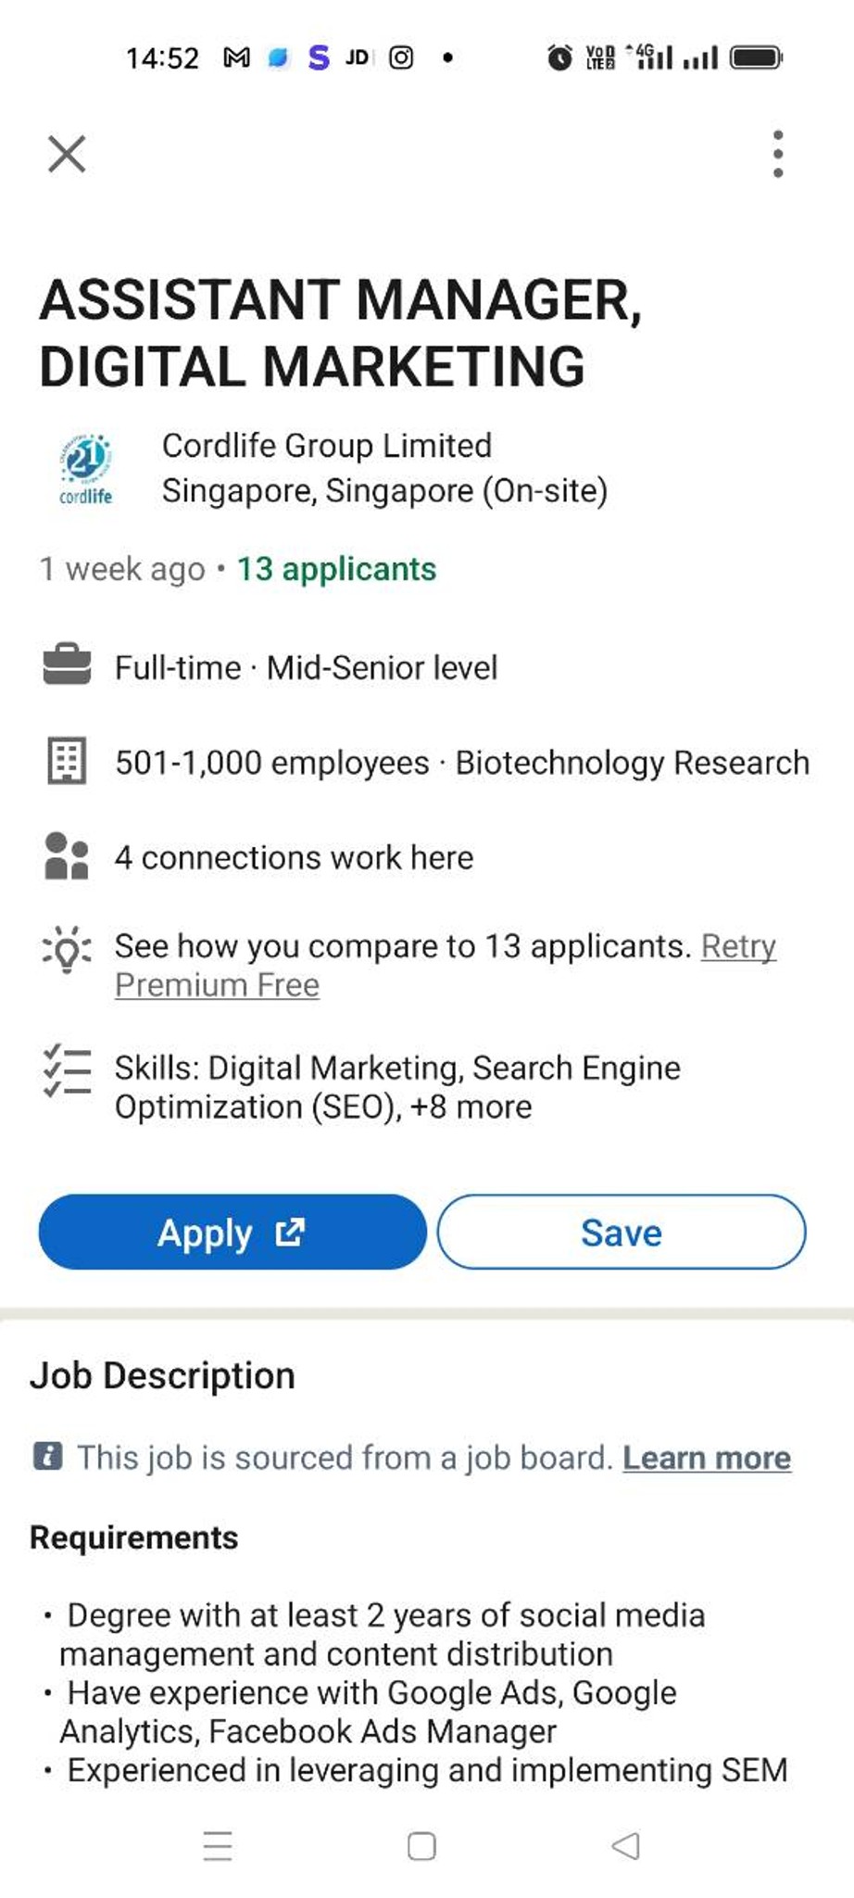854x1898 pixels.
Task: Tap the job board info icon
Action: [x=48, y=1456]
